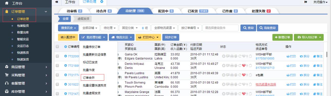Check the box for order 7722006
The width and height of the screenshot is (331, 96).
click(57, 56)
